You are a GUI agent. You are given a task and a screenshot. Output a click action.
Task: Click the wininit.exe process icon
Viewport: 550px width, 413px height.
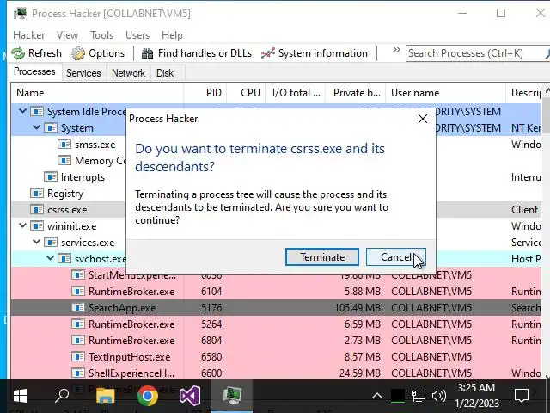37,225
